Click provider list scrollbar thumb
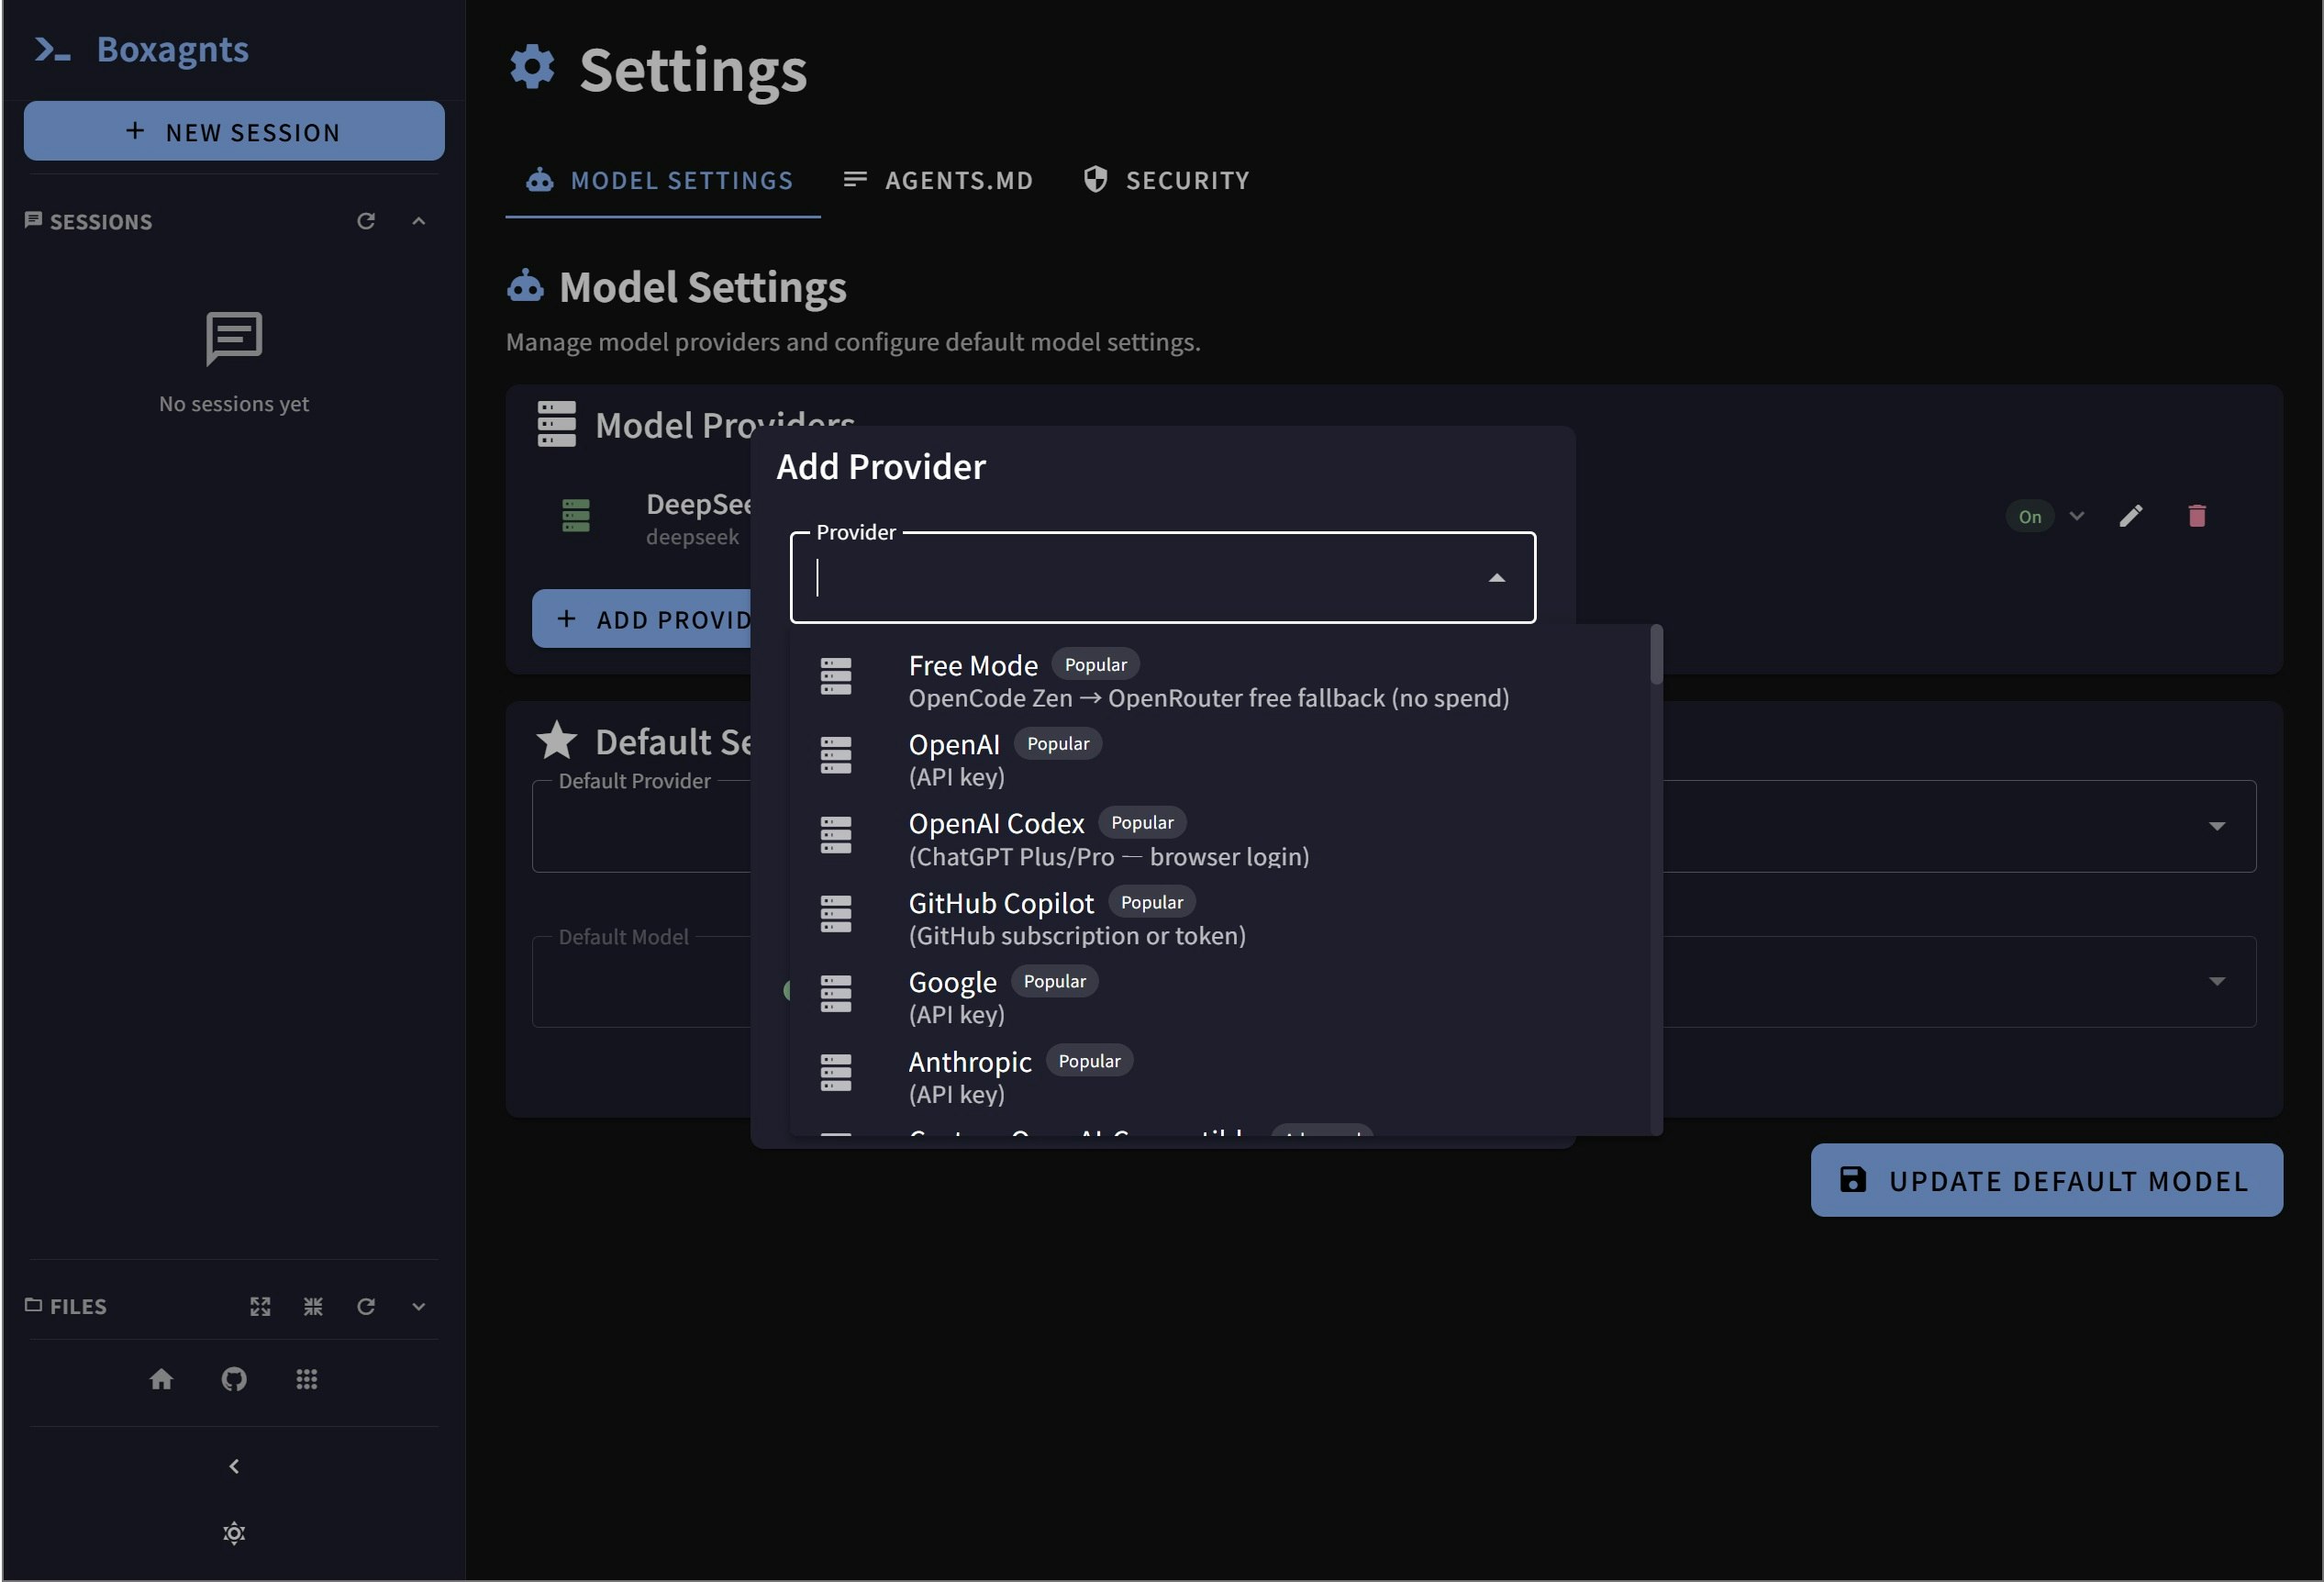2324x1582 pixels. tap(1656, 655)
